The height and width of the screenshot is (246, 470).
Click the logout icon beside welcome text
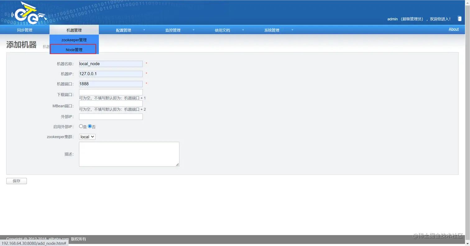[460, 19]
